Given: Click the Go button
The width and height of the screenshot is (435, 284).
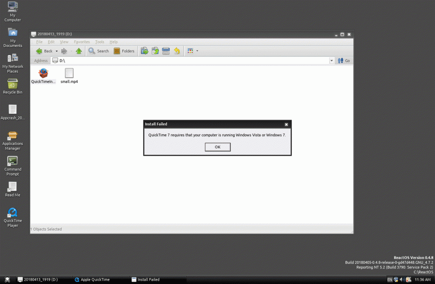Looking at the screenshot, I should pyautogui.click(x=344, y=60).
